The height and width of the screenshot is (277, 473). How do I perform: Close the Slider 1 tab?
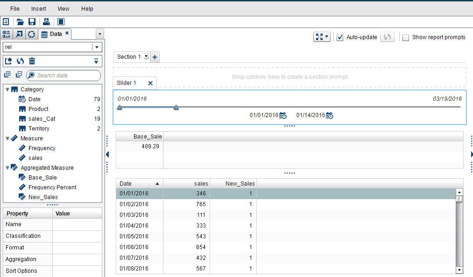[x=150, y=83]
